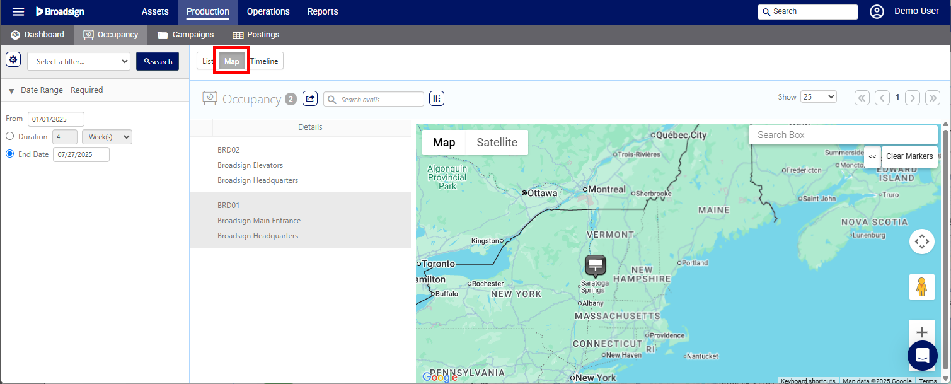Click the occupancy count badge 2
This screenshot has width=951, height=384.
pyautogui.click(x=291, y=99)
